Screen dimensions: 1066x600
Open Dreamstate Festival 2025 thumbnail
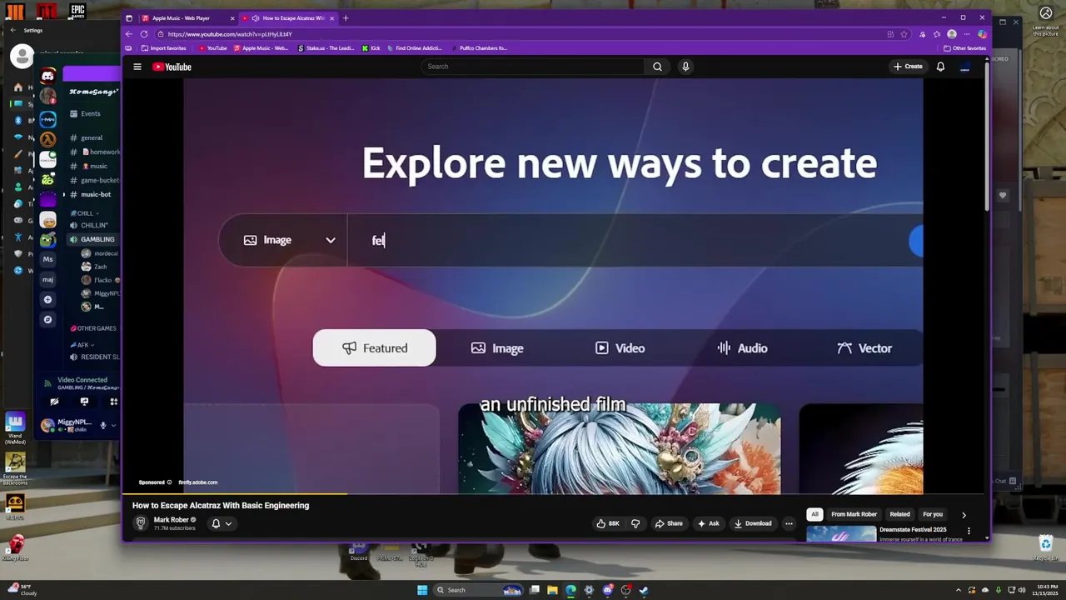click(841, 533)
